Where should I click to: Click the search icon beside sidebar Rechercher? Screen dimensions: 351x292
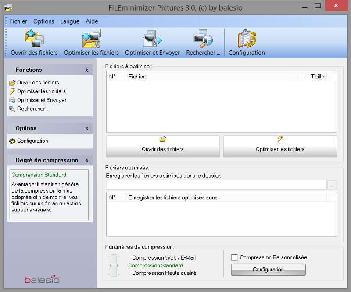pos(12,109)
